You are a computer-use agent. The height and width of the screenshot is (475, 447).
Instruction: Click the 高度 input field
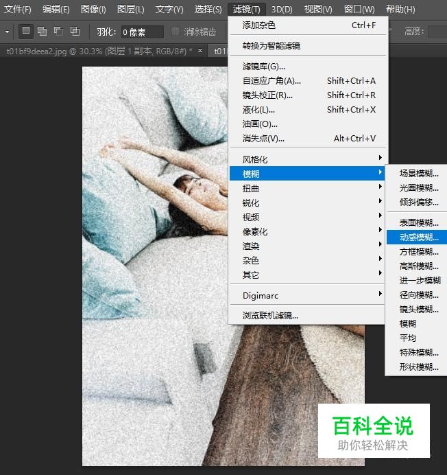coord(437,32)
